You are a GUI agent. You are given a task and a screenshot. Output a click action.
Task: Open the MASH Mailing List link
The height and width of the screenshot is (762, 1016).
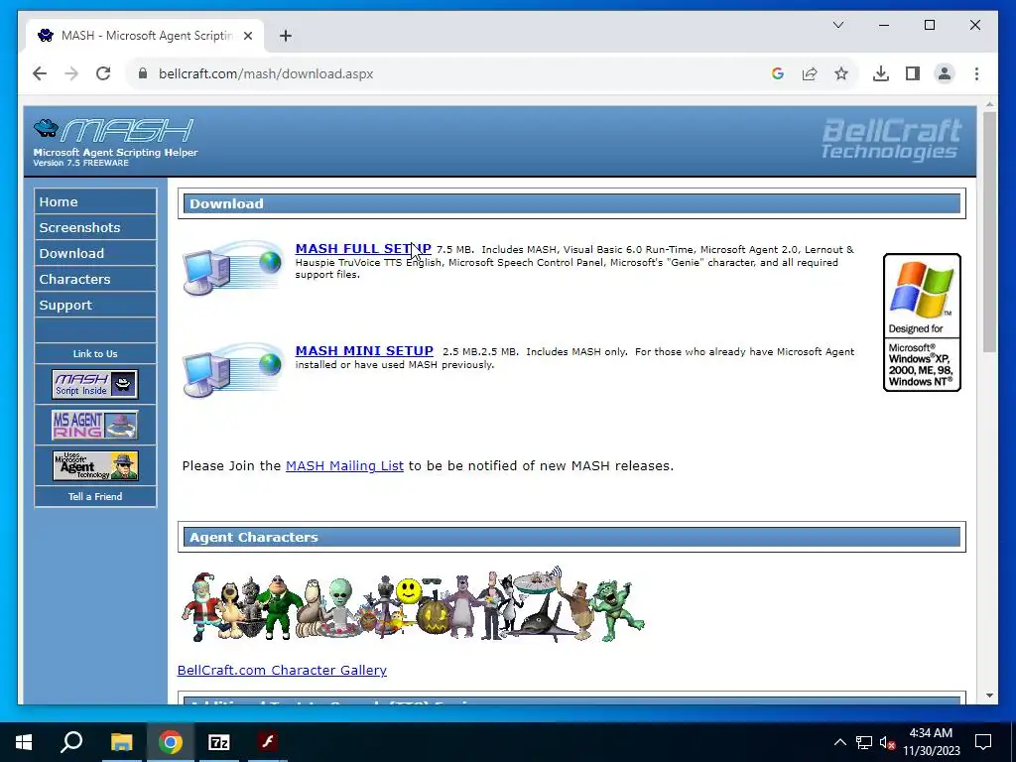click(344, 466)
